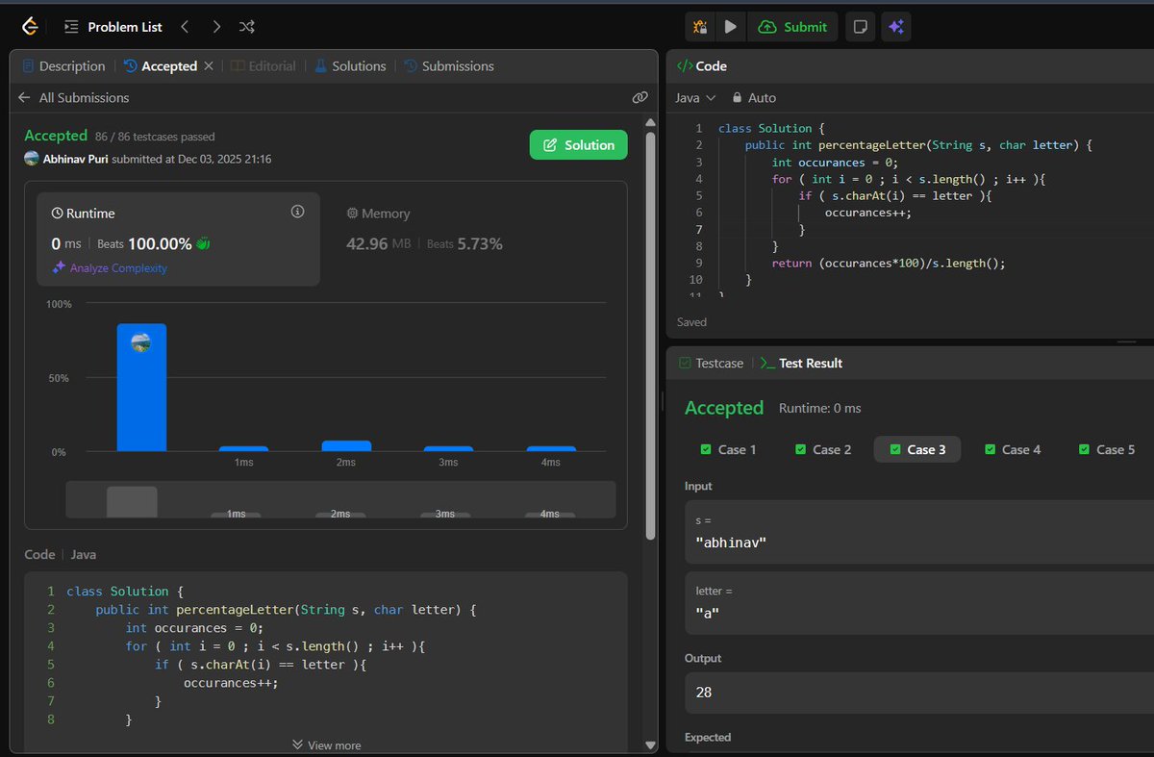Click the copy link icon near All Submissions
This screenshot has height=757, width=1154.
[x=640, y=97]
